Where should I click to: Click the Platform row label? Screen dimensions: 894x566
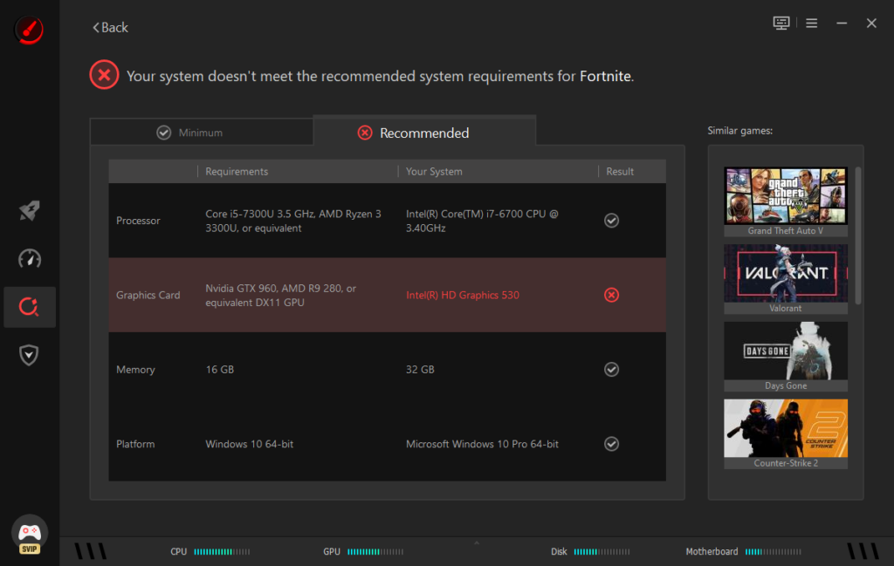point(135,444)
